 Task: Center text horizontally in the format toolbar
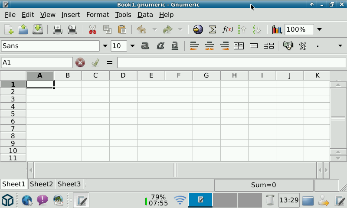[210, 46]
